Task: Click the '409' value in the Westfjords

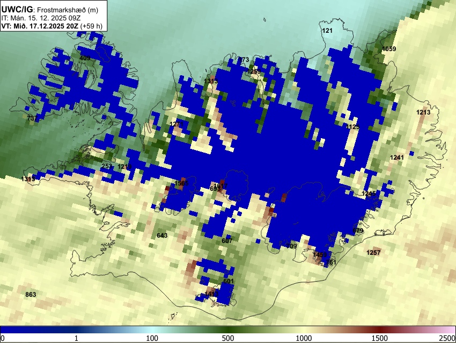Action: 85,58
